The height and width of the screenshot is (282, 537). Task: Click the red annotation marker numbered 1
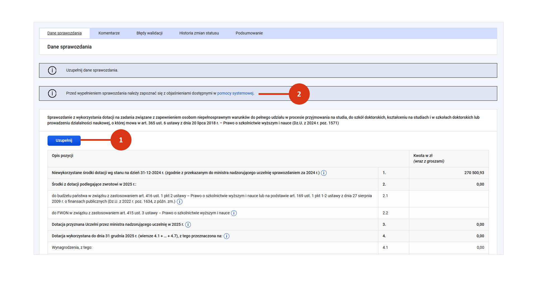pos(121,140)
